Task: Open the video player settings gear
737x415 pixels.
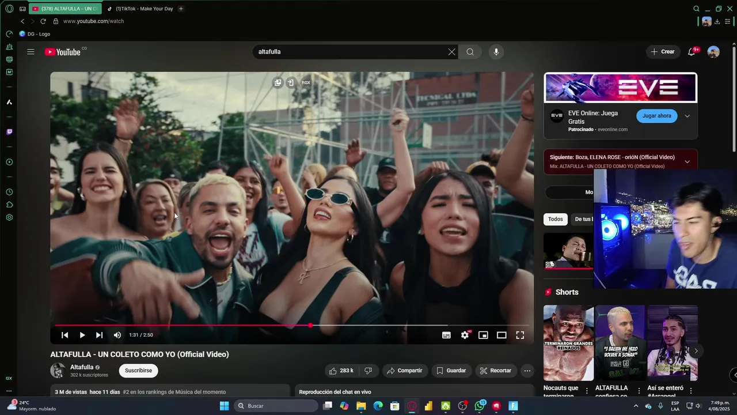Action: [465, 335]
